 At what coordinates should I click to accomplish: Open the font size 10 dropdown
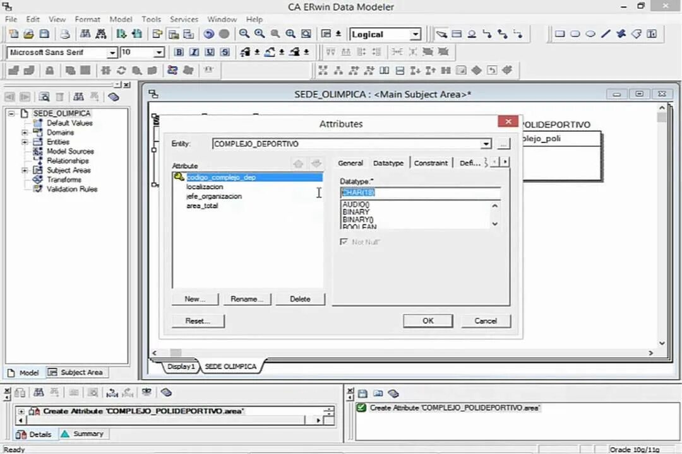[159, 52]
